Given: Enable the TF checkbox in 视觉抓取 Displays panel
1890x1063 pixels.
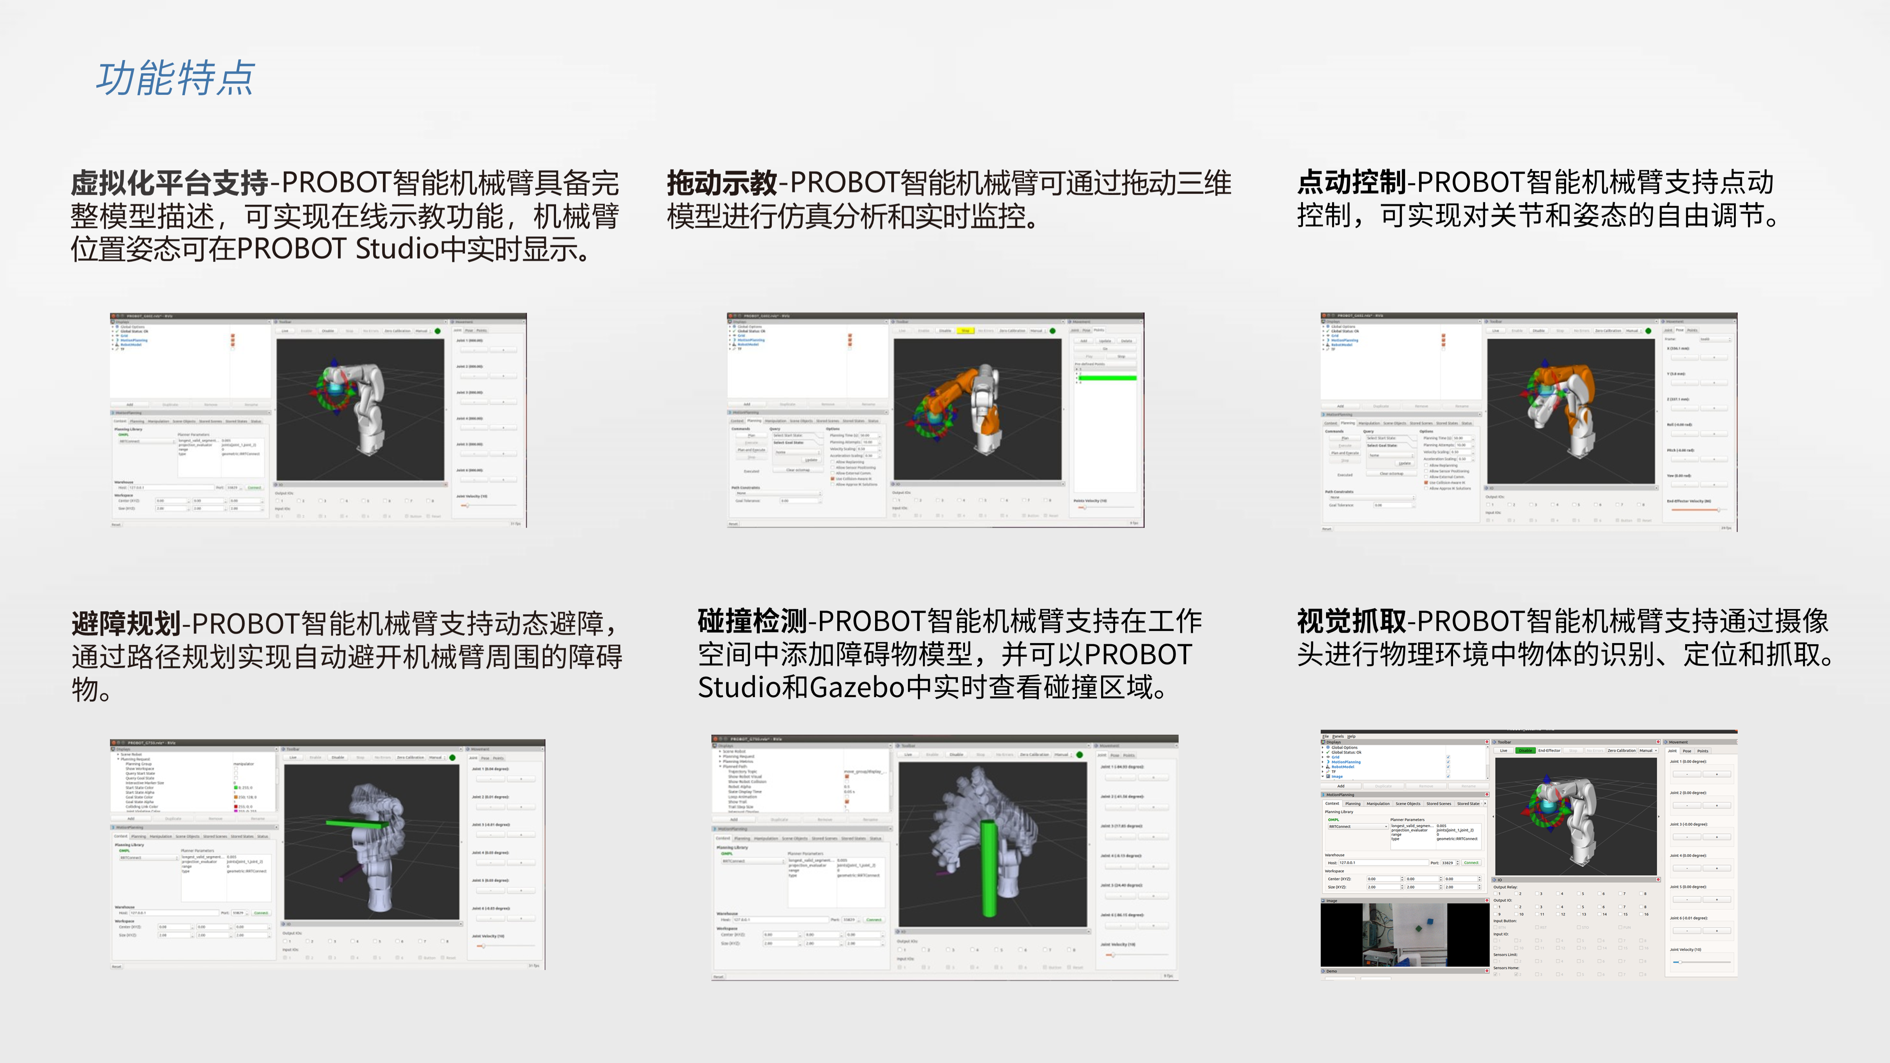Looking at the screenshot, I should tap(1448, 772).
